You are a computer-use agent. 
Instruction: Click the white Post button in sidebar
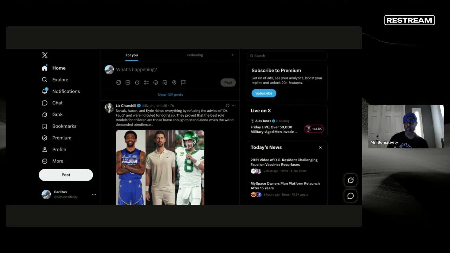coord(66,175)
